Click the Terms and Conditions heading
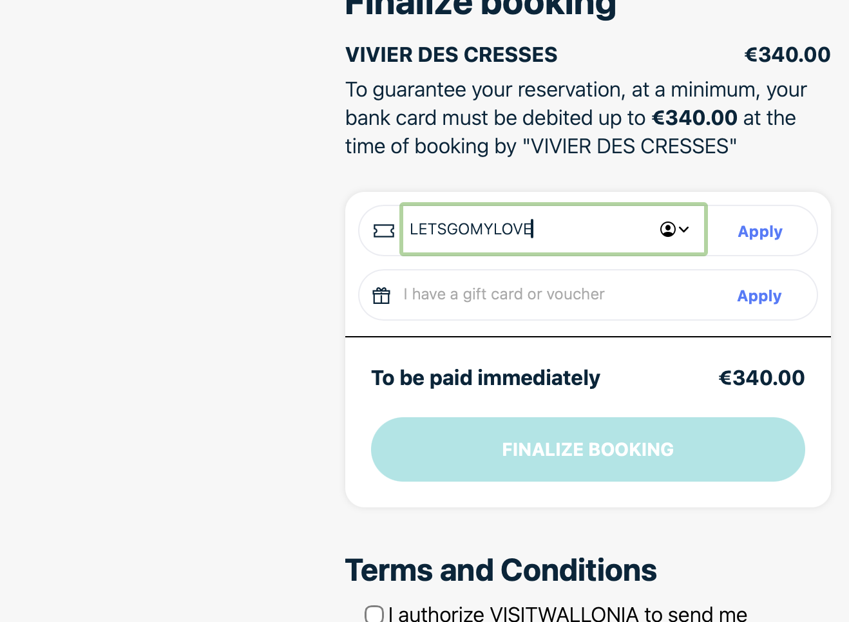The height and width of the screenshot is (622, 849). pyautogui.click(x=501, y=570)
